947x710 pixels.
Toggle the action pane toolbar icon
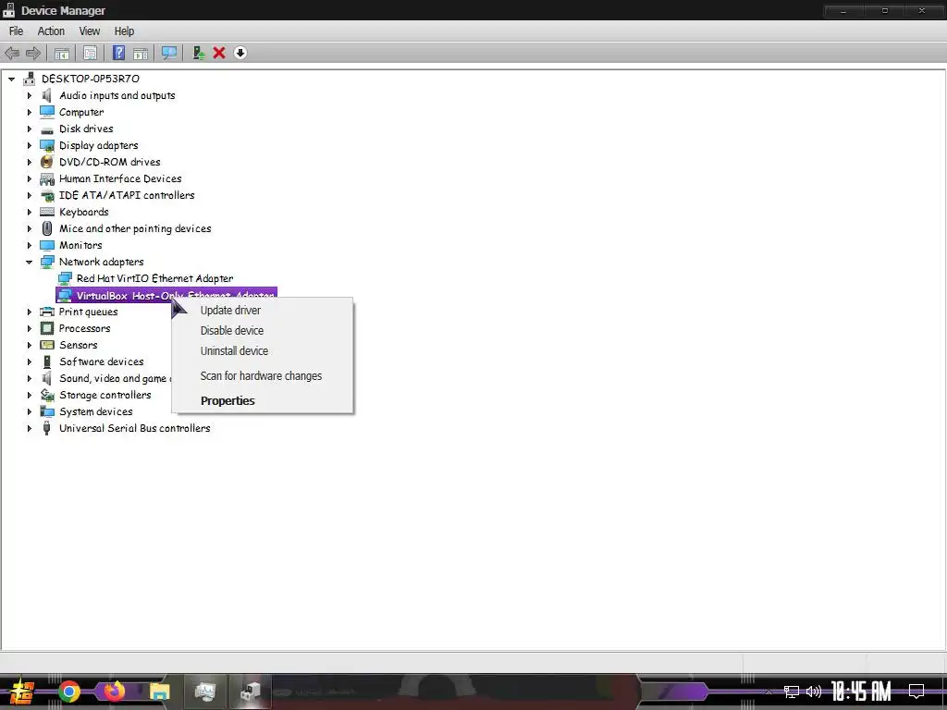141,53
